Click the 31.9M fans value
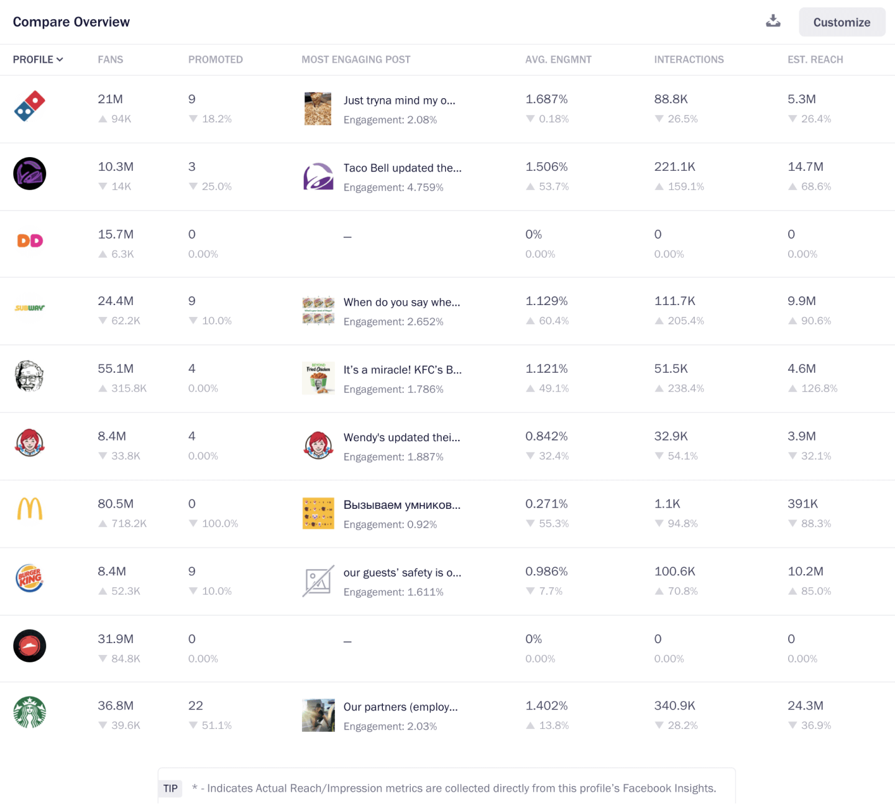Viewport: 895px width, 809px height. 116,639
